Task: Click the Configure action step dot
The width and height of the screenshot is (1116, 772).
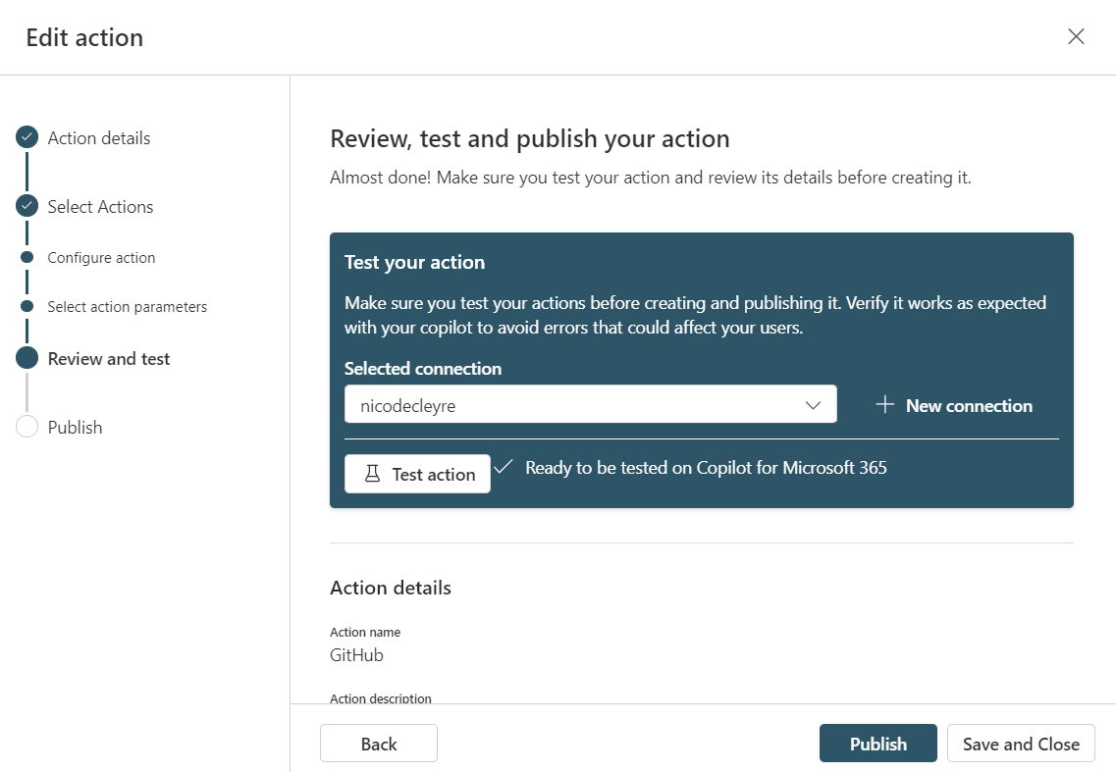Action: (27, 258)
